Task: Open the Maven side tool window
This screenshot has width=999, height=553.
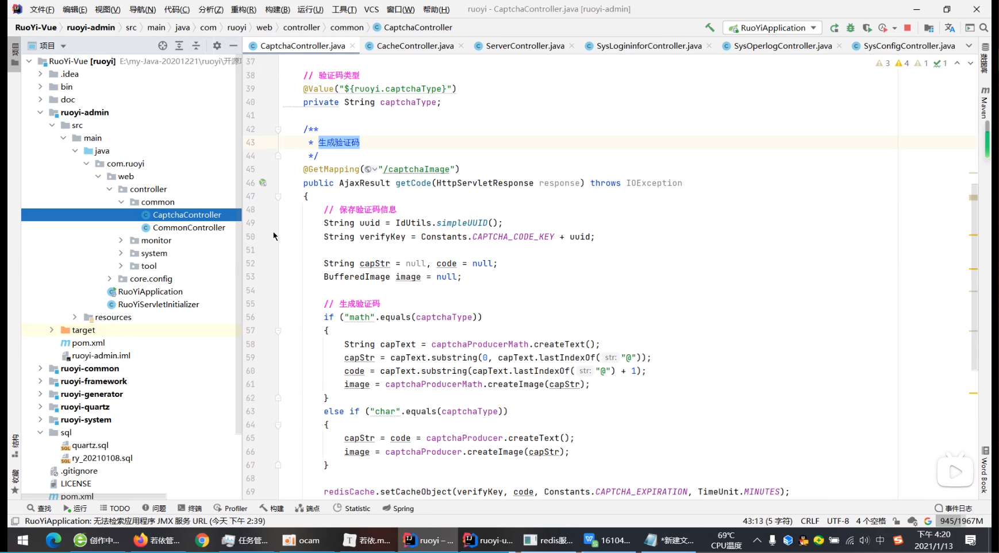Action: pos(985,103)
